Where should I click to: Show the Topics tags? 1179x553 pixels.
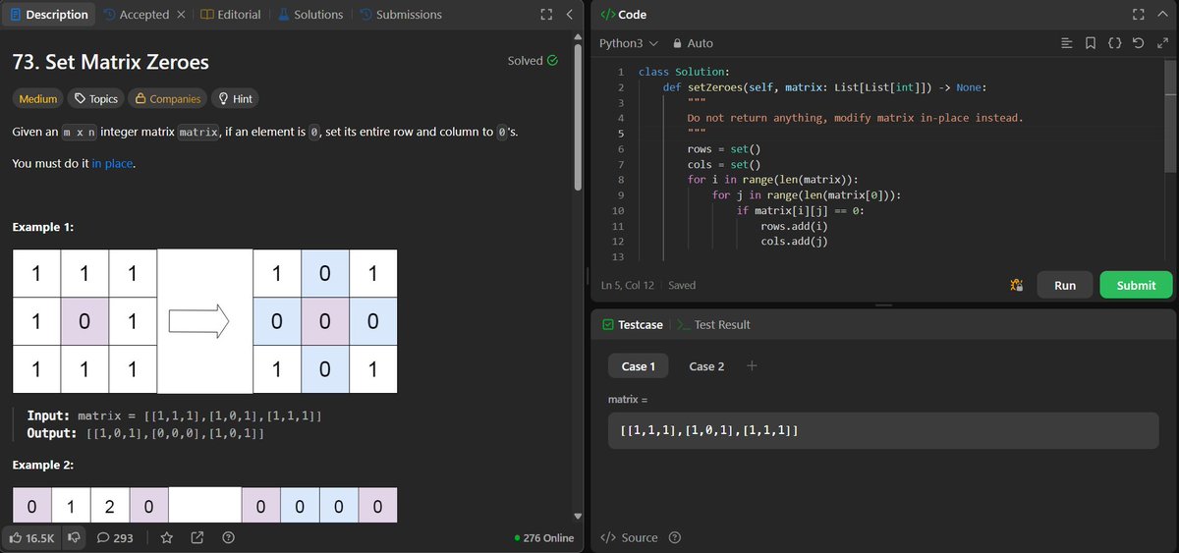coord(96,98)
